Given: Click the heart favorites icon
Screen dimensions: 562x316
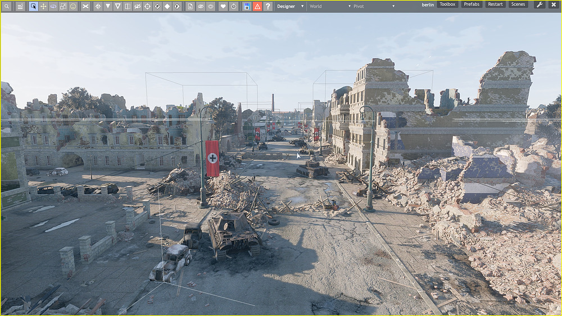Looking at the screenshot, I should (x=223, y=6).
